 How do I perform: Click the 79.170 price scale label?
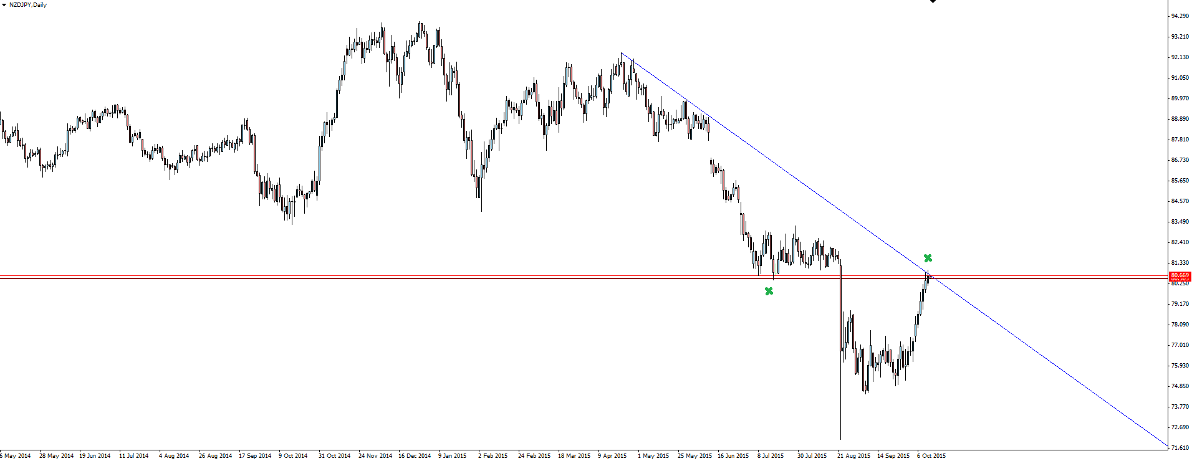point(1180,304)
